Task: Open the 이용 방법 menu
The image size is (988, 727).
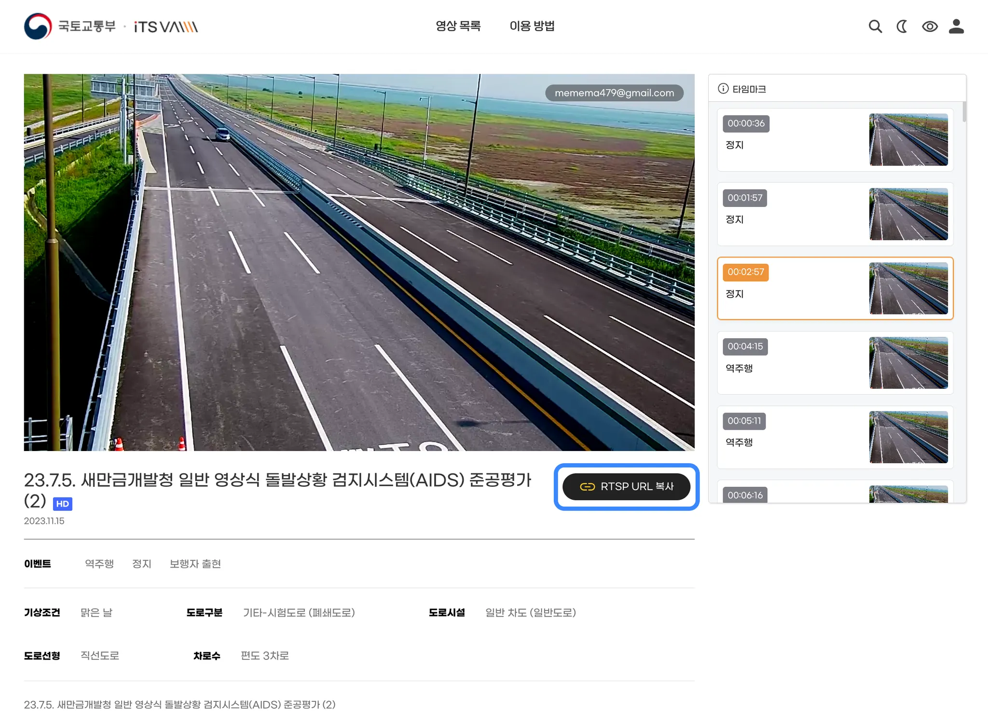Action: tap(532, 26)
